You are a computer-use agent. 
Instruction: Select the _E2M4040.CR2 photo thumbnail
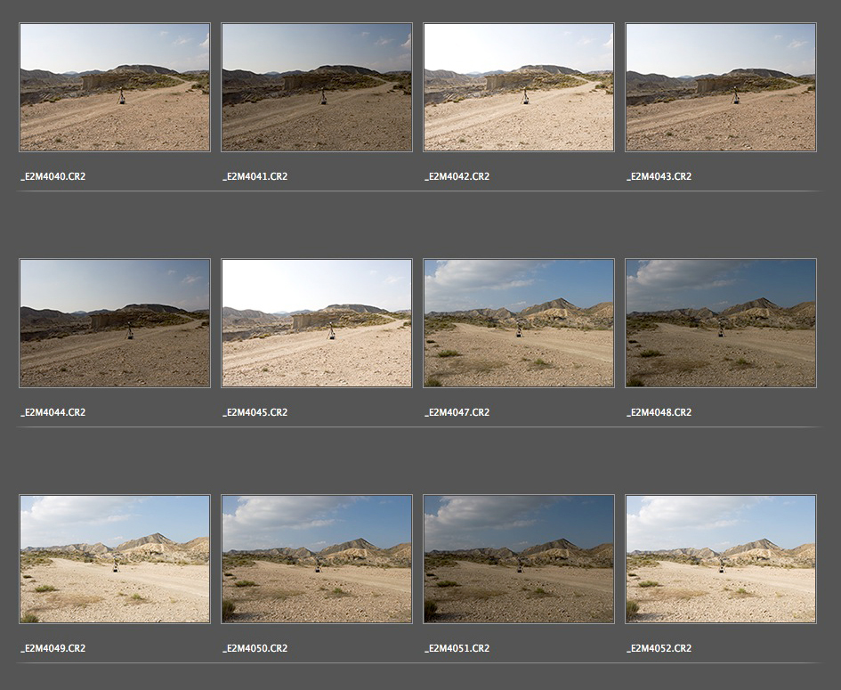coord(115,87)
